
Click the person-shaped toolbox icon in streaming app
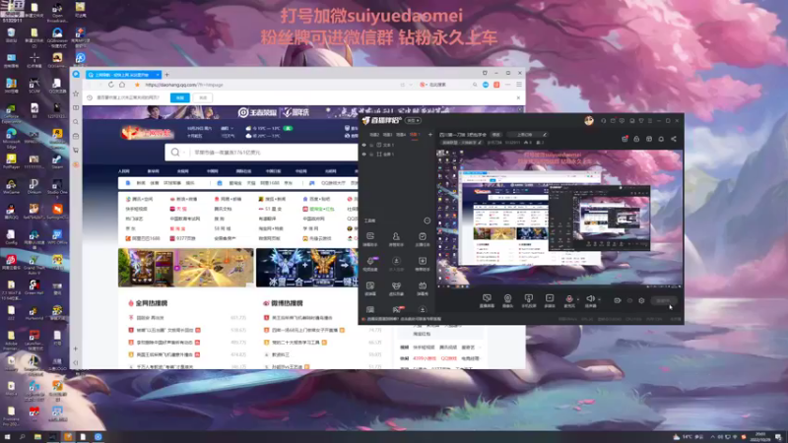[396, 236]
